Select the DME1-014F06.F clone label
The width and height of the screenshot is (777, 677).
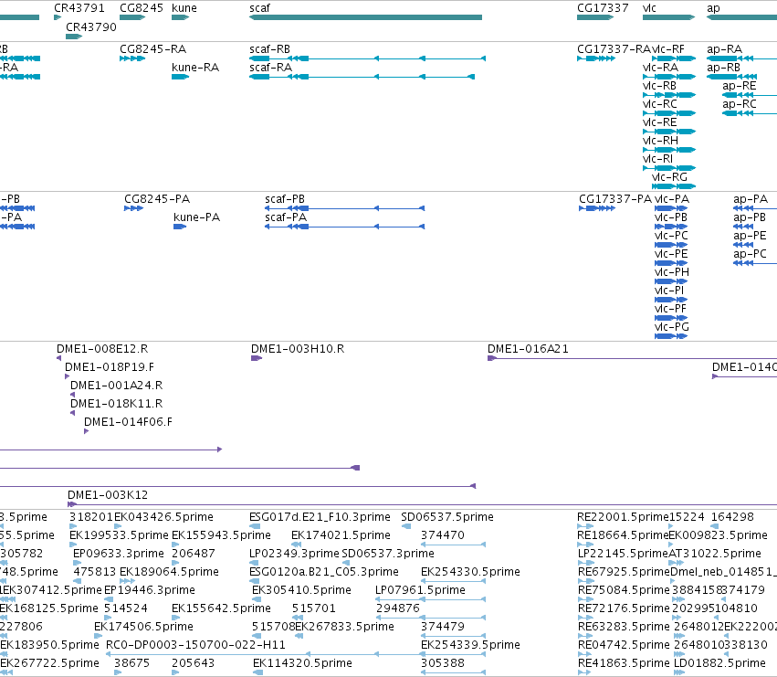coord(129,422)
